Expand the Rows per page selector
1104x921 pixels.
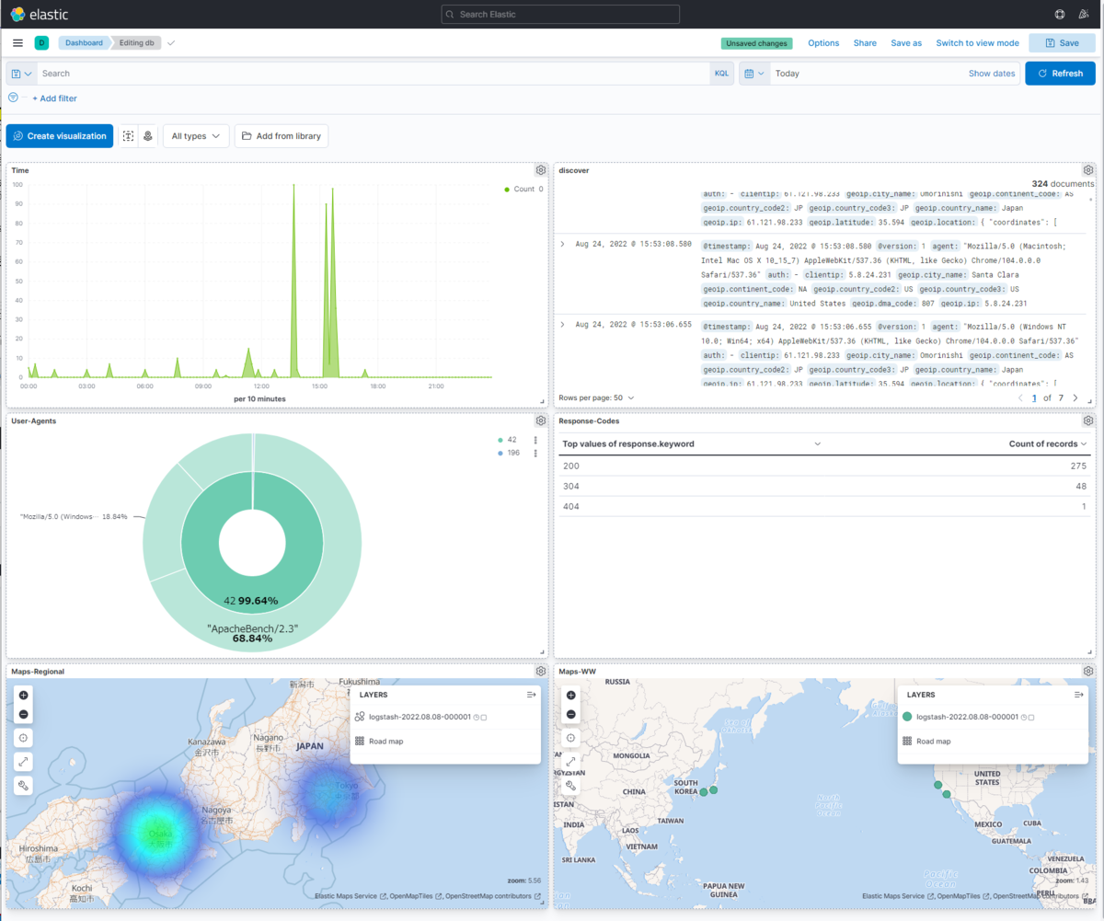tap(596, 397)
